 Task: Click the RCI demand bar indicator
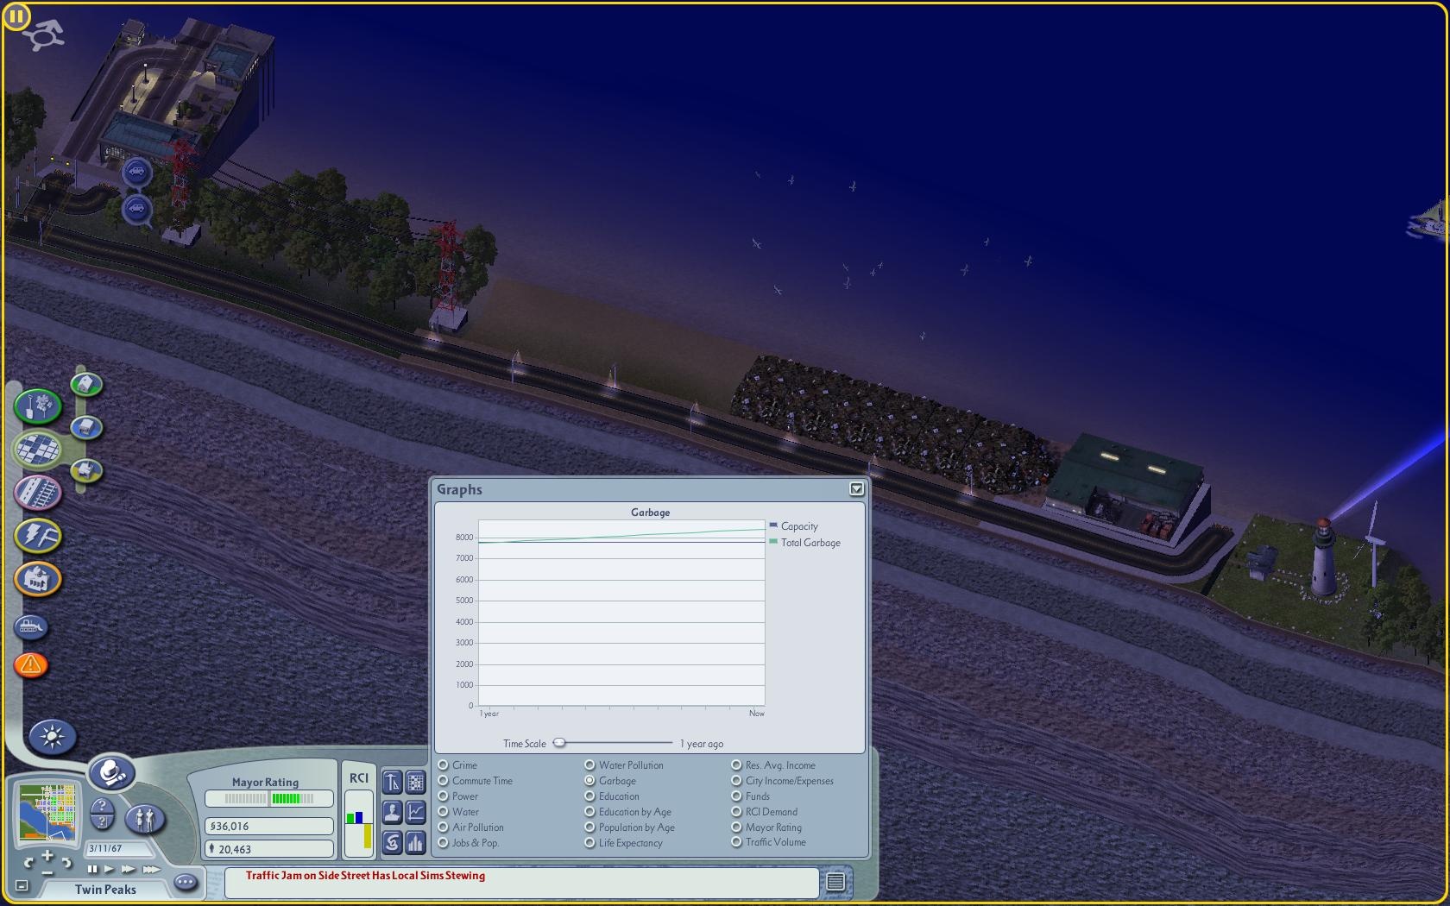coord(359,823)
